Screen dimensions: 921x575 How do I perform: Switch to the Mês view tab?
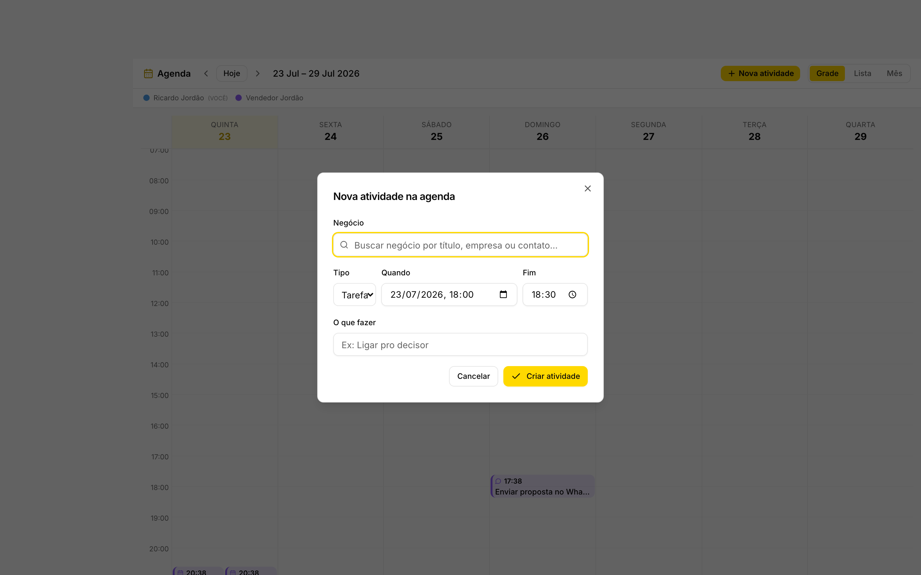point(894,73)
